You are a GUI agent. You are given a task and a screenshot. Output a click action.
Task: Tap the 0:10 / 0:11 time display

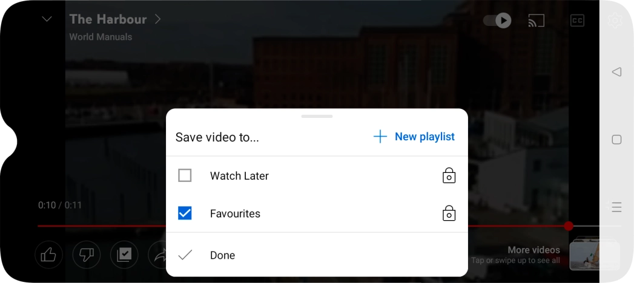coord(60,205)
